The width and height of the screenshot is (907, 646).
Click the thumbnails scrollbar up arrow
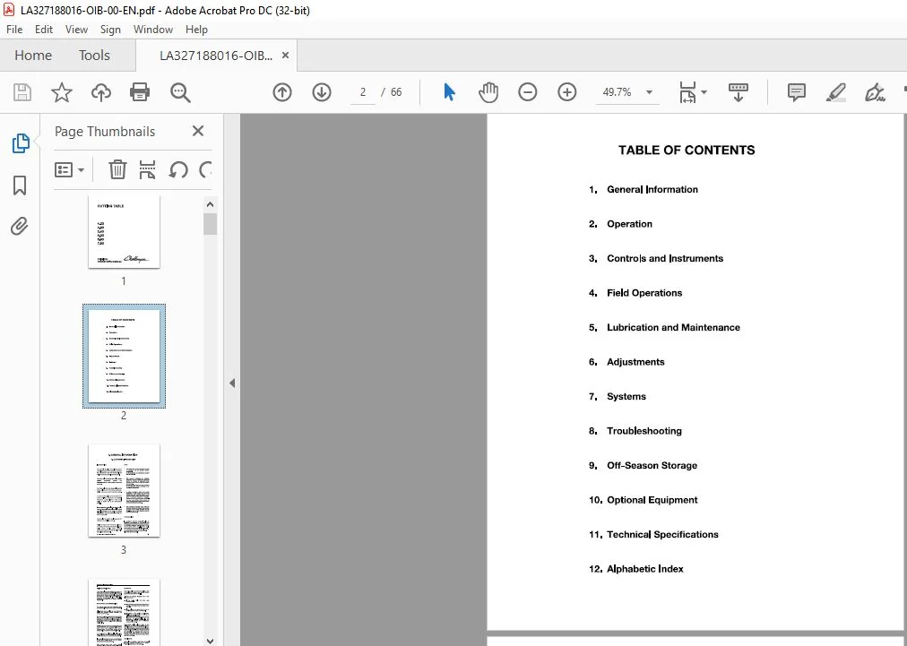(210, 204)
